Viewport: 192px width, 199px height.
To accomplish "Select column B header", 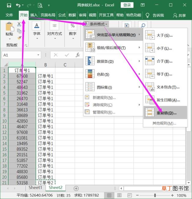I will (x=45, y=65).
